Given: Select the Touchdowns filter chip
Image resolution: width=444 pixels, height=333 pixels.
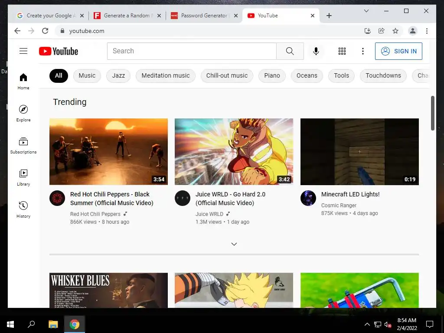Looking at the screenshot, I should click(x=383, y=75).
